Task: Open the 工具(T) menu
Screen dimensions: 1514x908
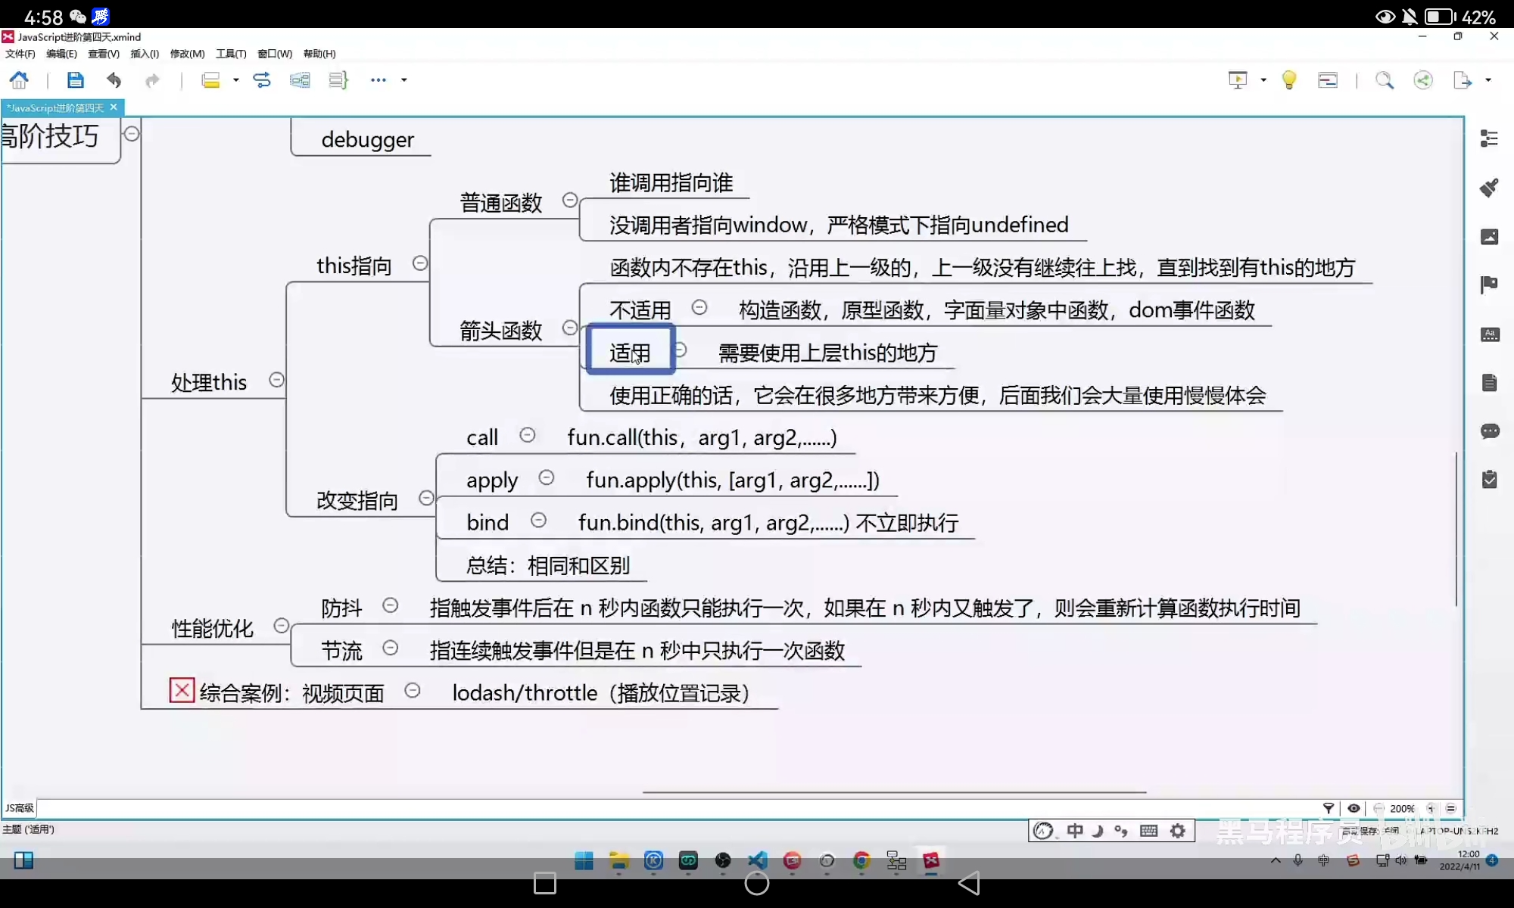Action: 231,54
